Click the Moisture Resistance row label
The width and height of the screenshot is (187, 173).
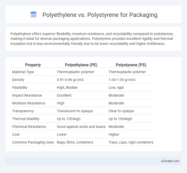pos(29,103)
